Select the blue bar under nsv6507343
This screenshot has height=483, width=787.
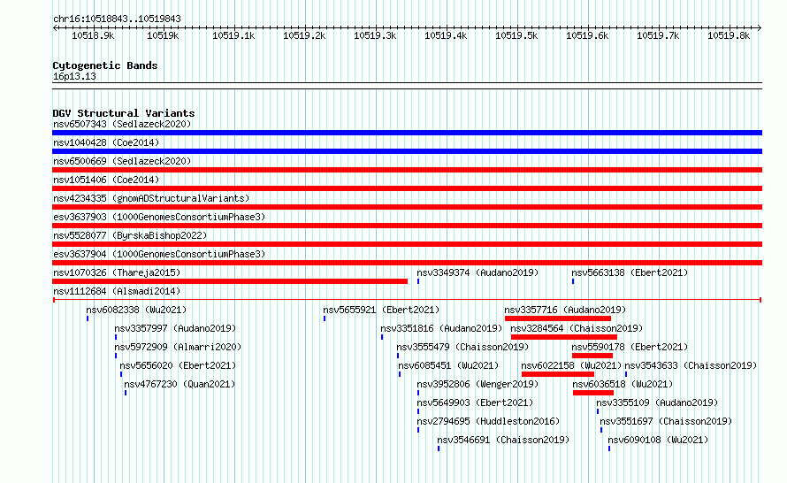click(407, 133)
